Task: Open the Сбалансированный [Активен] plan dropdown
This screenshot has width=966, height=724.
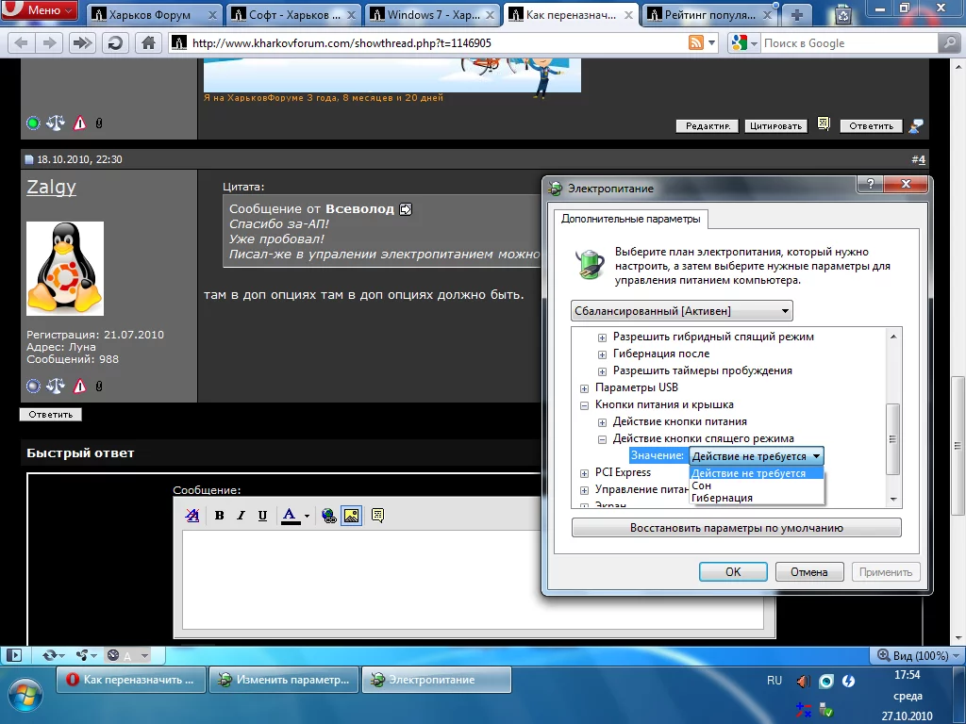Action: coord(681,311)
